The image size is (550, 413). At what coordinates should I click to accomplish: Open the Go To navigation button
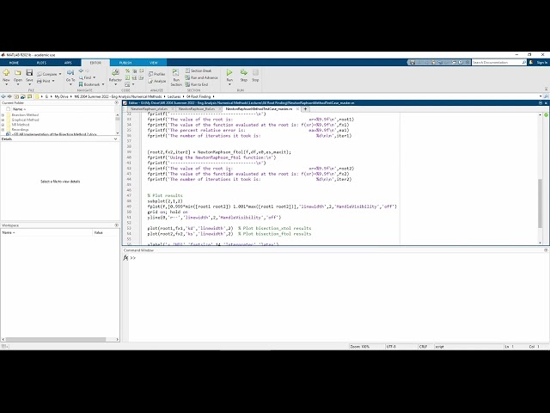pos(70,75)
